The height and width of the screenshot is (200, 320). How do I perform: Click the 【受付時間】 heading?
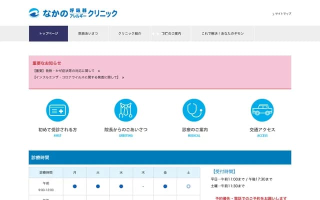tap(224, 171)
